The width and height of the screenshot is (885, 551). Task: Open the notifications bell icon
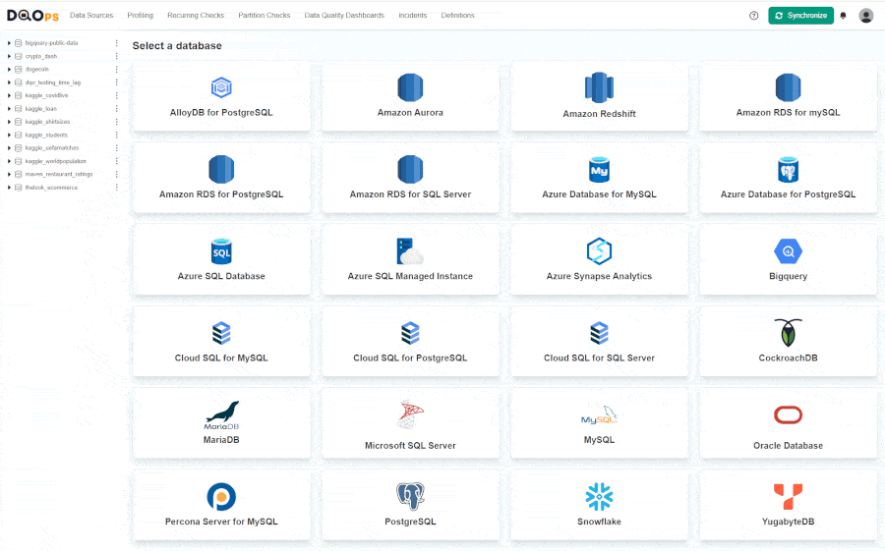click(843, 16)
